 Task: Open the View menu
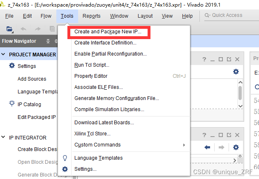click(167, 16)
